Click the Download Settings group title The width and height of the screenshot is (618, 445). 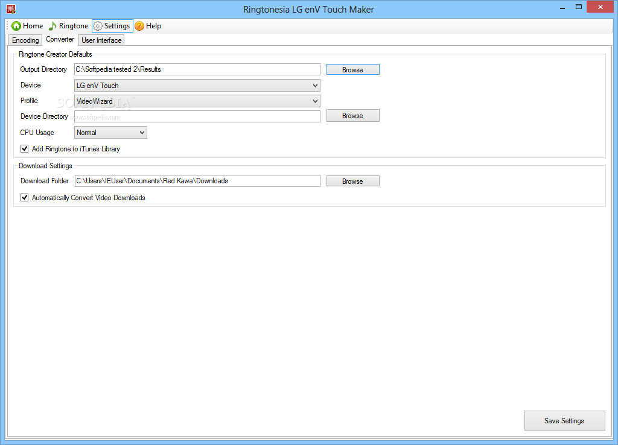pyautogui.click(x=45, y=166)
